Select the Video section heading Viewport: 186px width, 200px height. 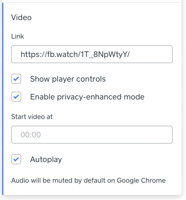(21, 17)
